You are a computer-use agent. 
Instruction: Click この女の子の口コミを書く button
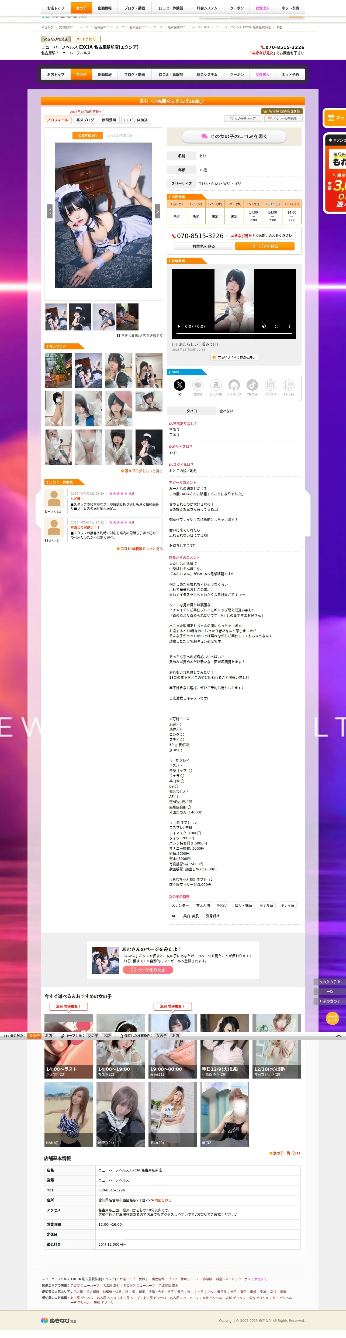click(234, 136)
